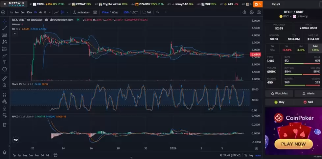322x159 pixels.
Task: Toggle magnet mode for drawings
Action: point(5,95)
